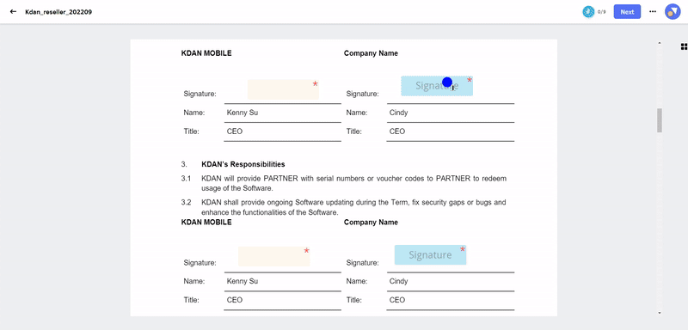
Task: Click the lower orange KDAN signature box
Action: click(x=273, y=256)
